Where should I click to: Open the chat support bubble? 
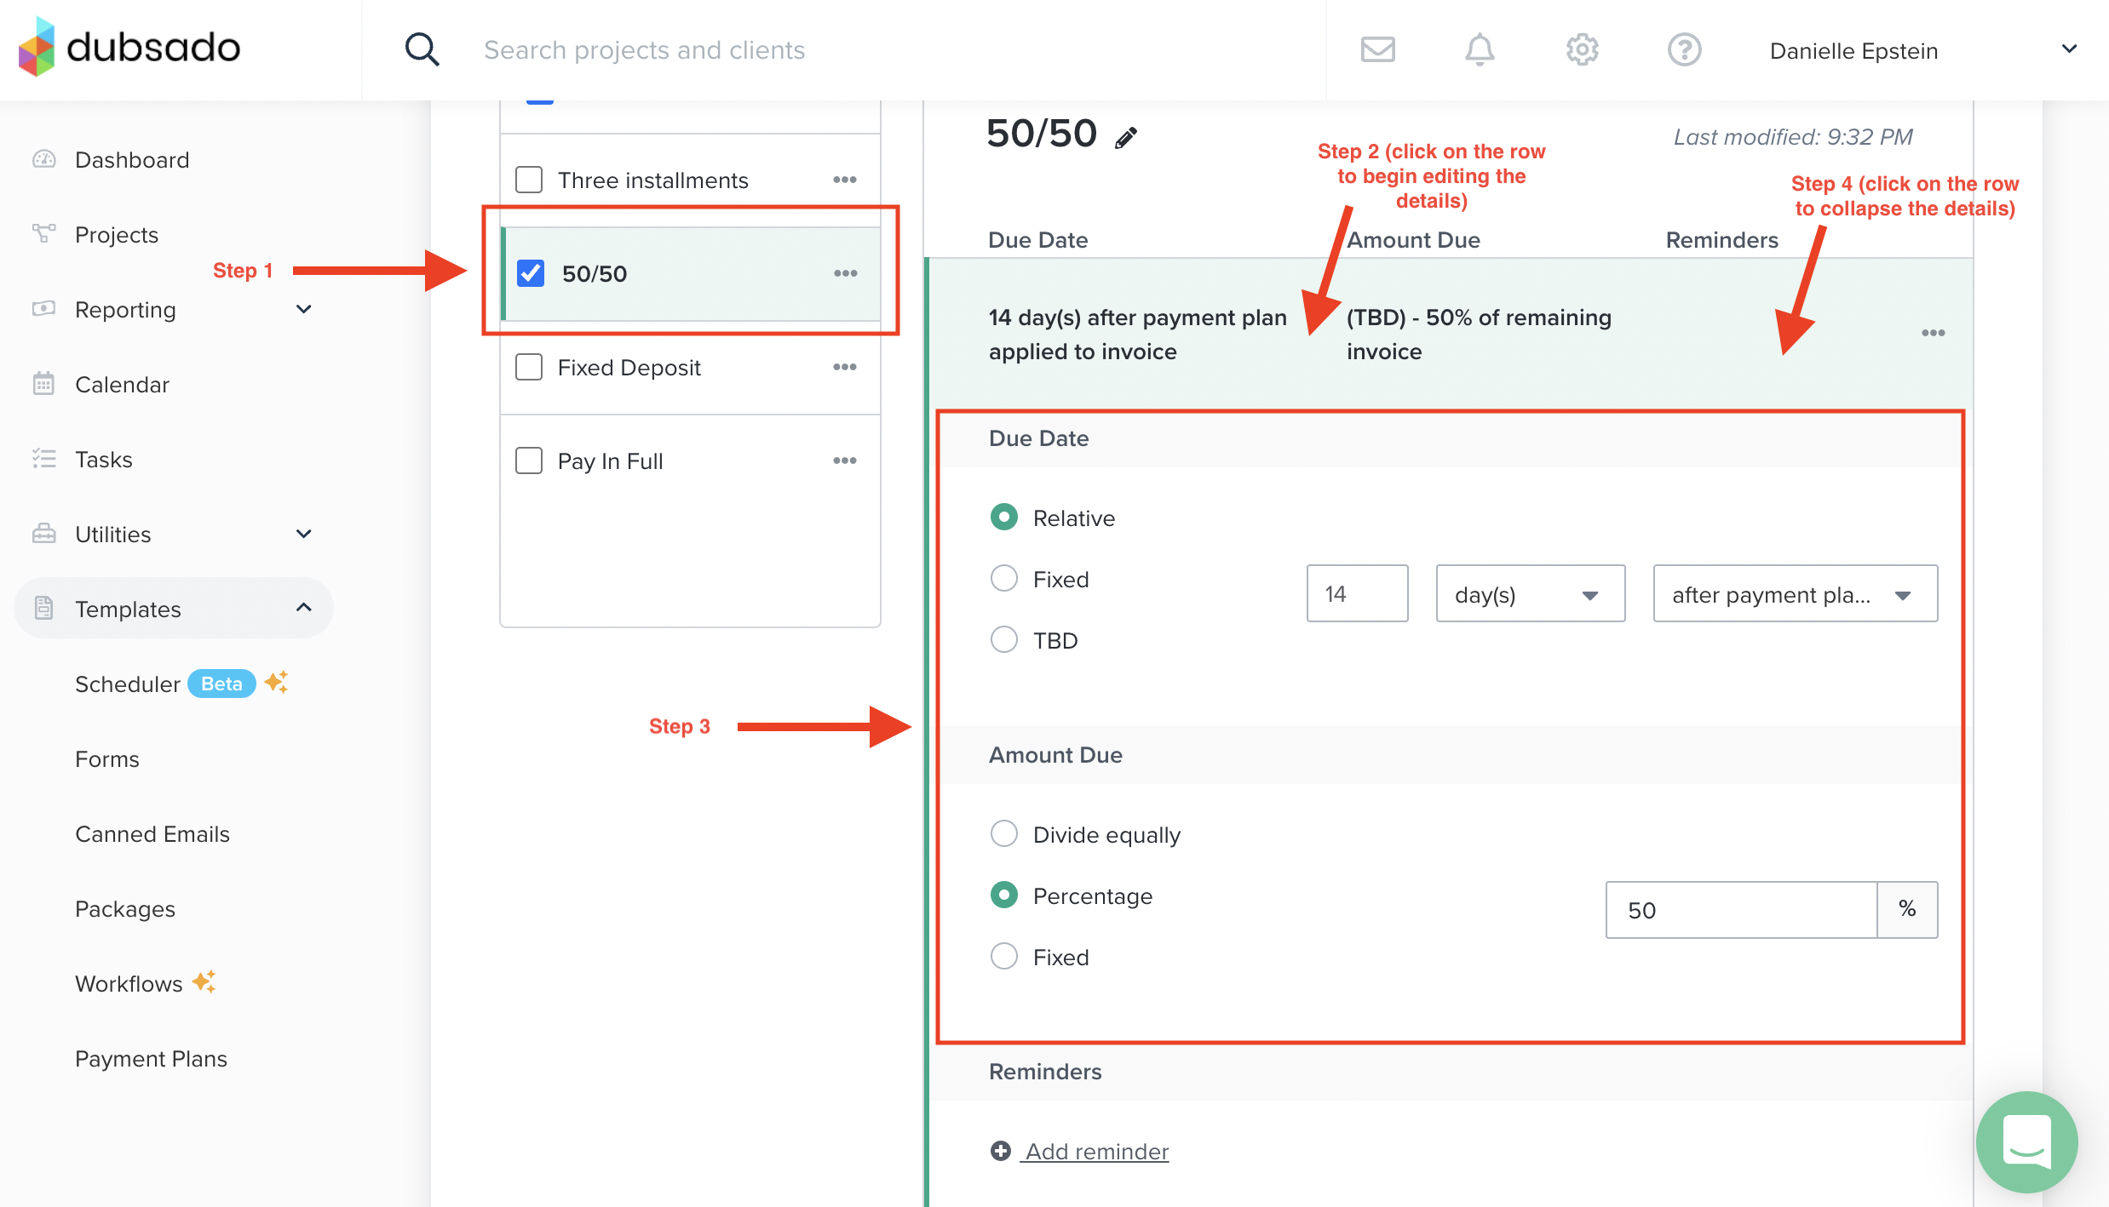[x=2026, y=1141]
